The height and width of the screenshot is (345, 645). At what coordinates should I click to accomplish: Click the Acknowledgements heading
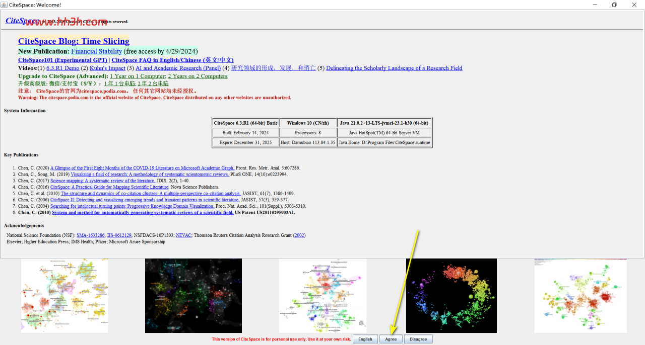(24, 225)
